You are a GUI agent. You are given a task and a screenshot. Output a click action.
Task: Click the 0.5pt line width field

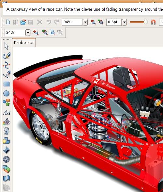pyautogui.click(x=114, y=22)
